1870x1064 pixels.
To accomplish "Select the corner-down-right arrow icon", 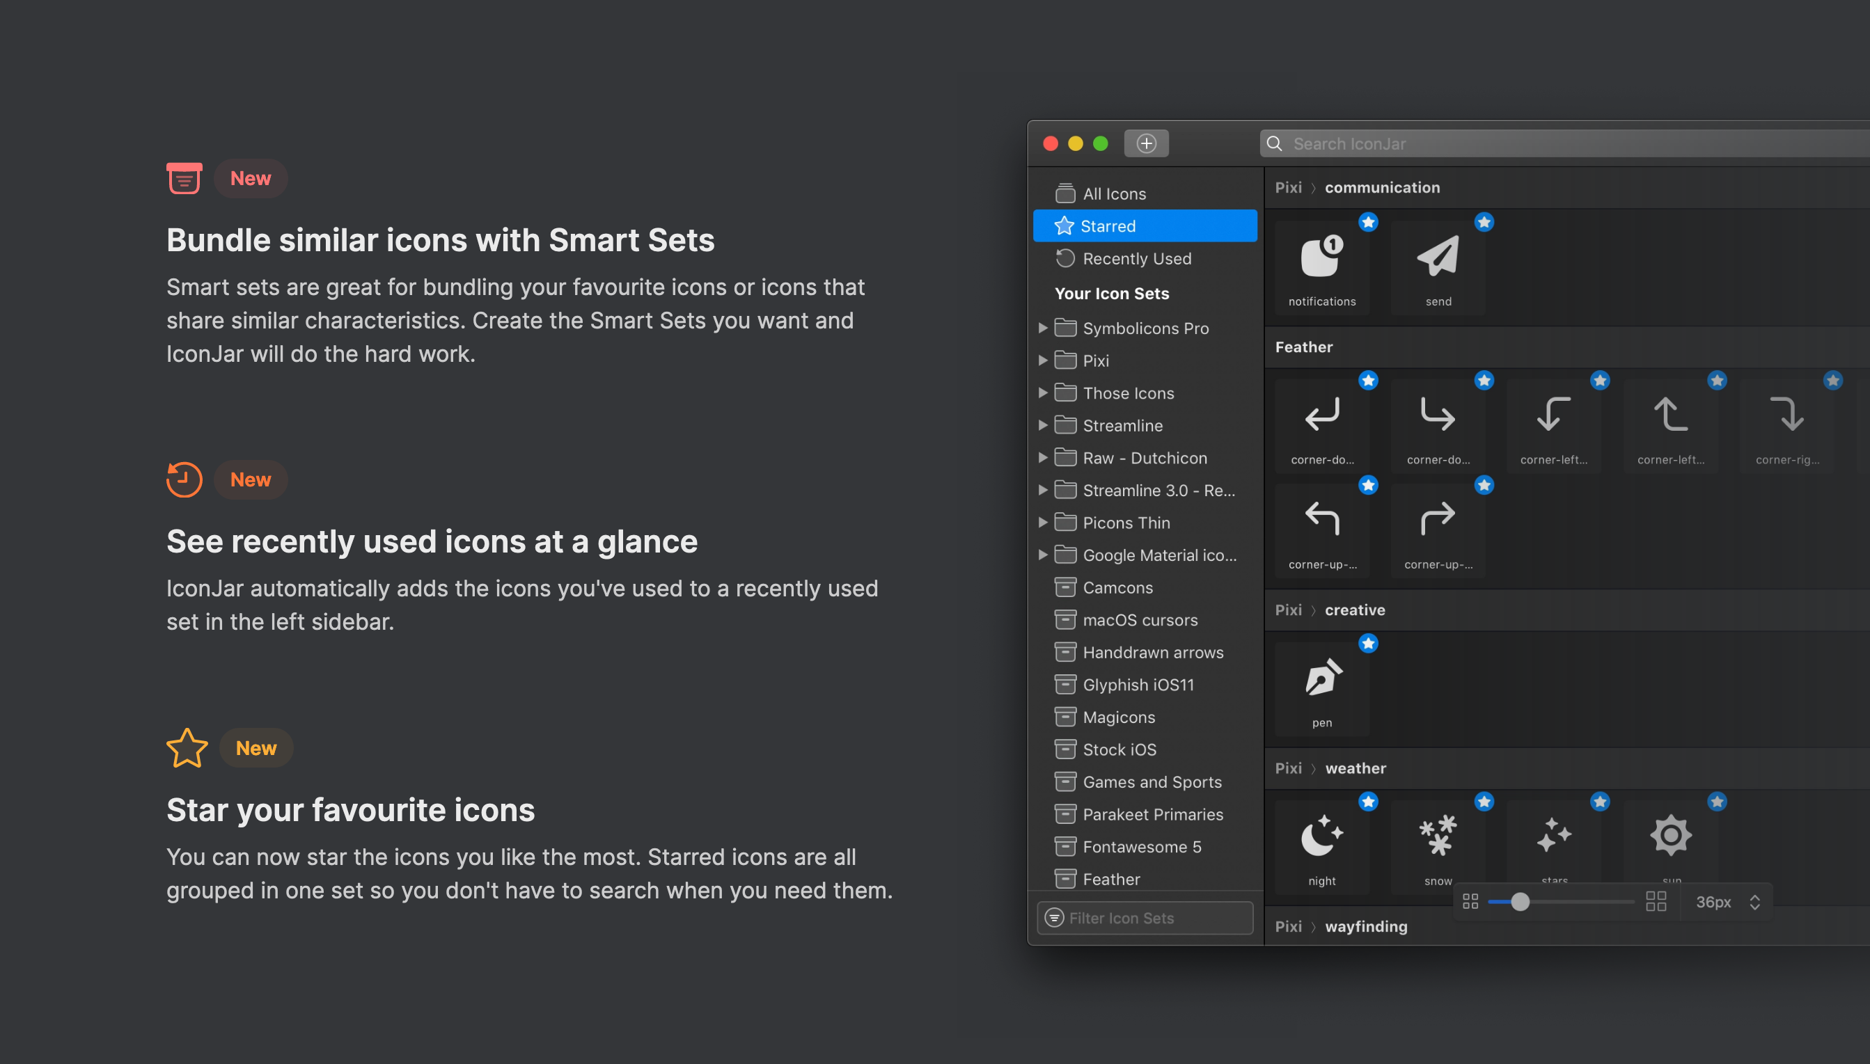I will click(x=1438, y=426).
